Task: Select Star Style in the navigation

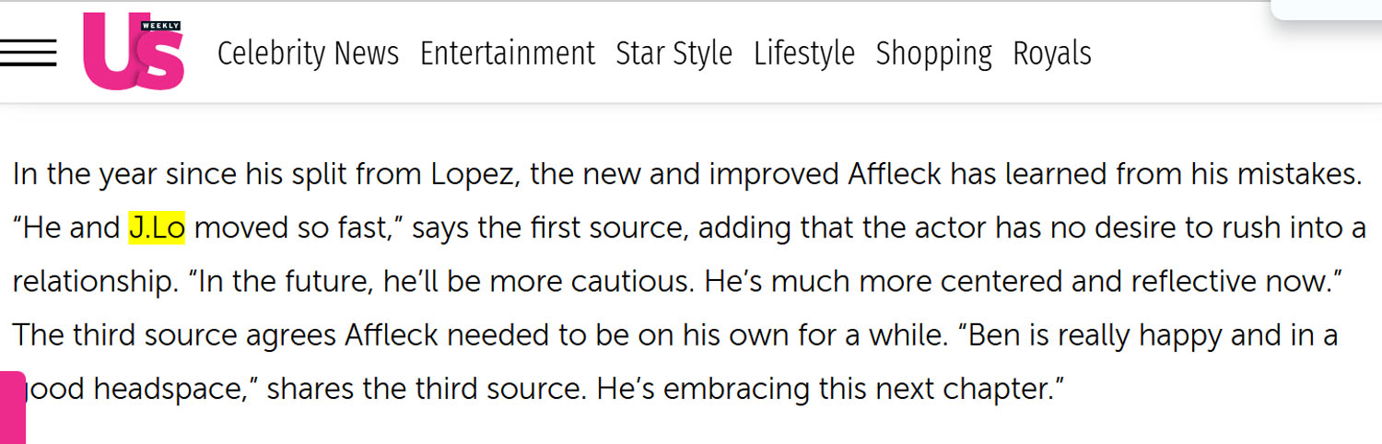Action: click(x=673, y=53)
